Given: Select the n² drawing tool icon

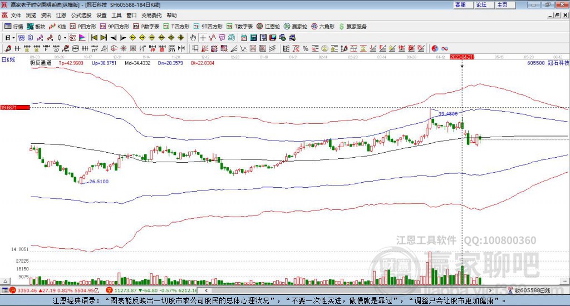Looking at the screenshot, I should [x=94, y=48].
